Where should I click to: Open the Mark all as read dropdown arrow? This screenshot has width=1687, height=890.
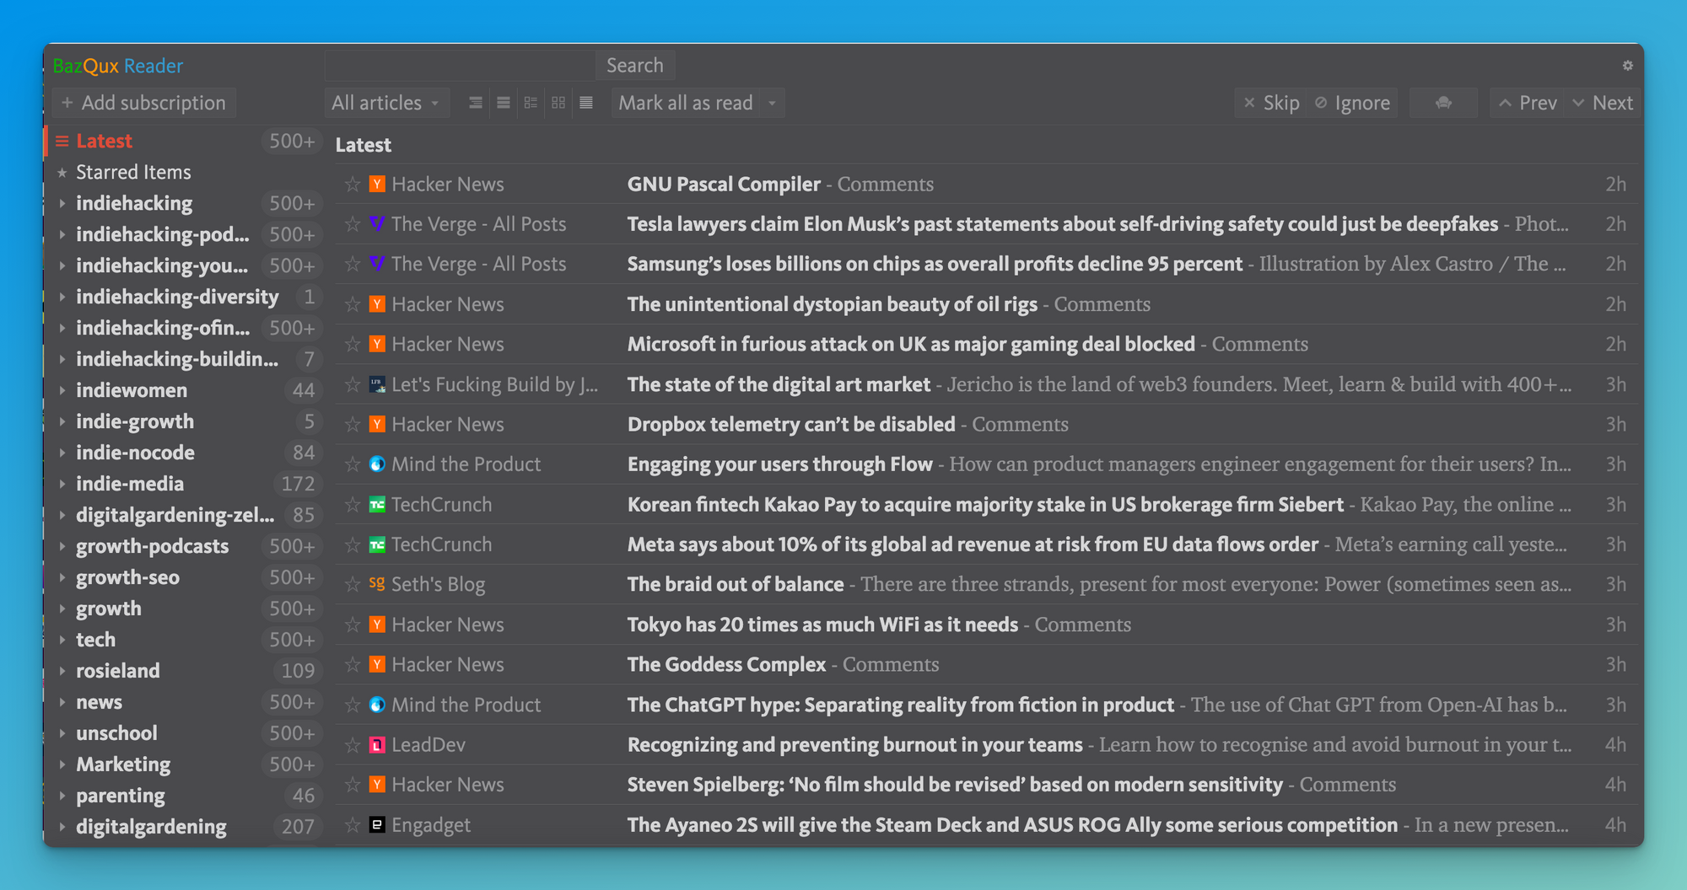(772, 103)
